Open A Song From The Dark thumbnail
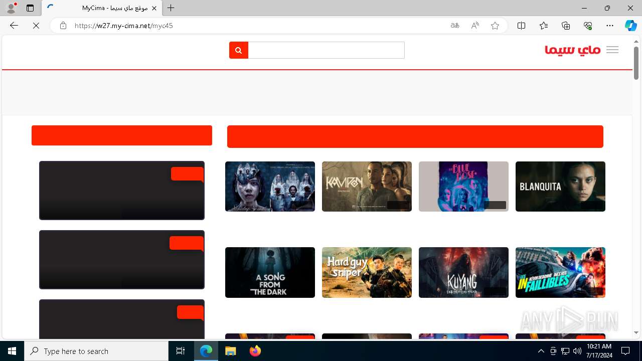Screen dimensions: 642x361 point(270,272)
